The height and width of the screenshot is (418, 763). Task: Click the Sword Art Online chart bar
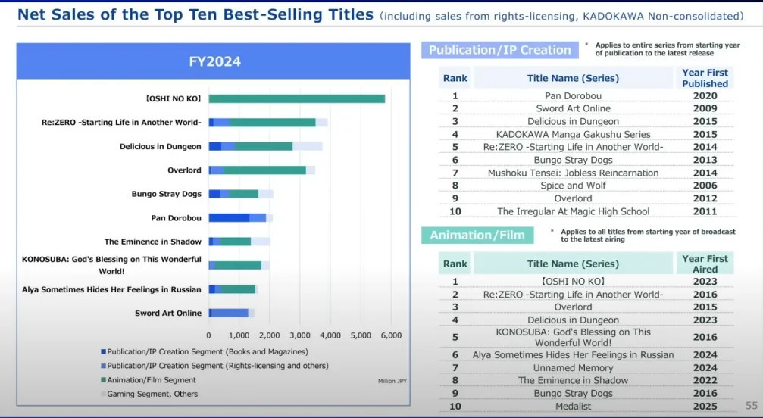click(230, 313)
